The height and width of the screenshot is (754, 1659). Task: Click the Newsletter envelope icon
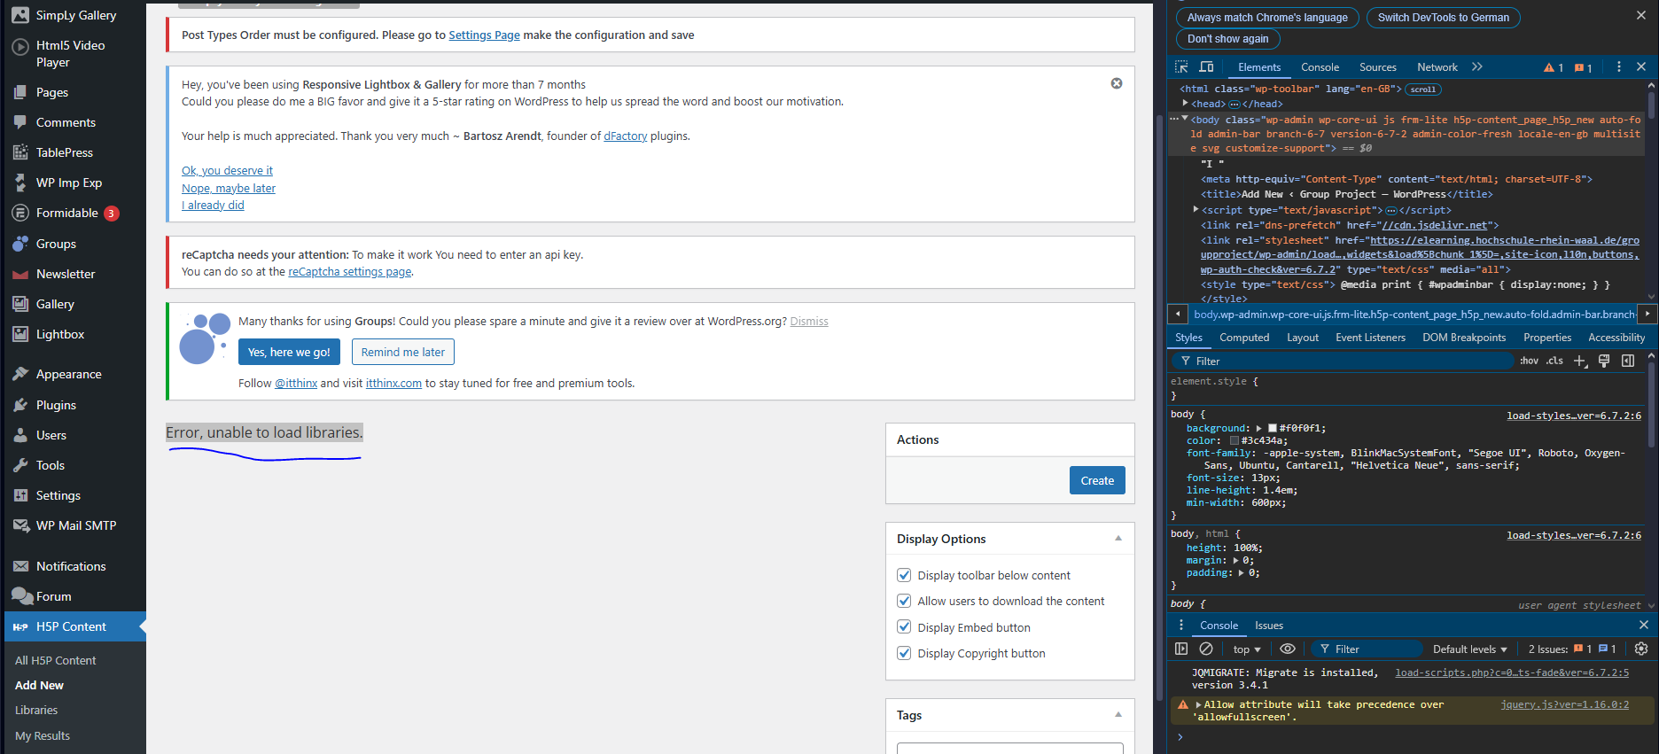pyautogui.click(x=20, y=275)
